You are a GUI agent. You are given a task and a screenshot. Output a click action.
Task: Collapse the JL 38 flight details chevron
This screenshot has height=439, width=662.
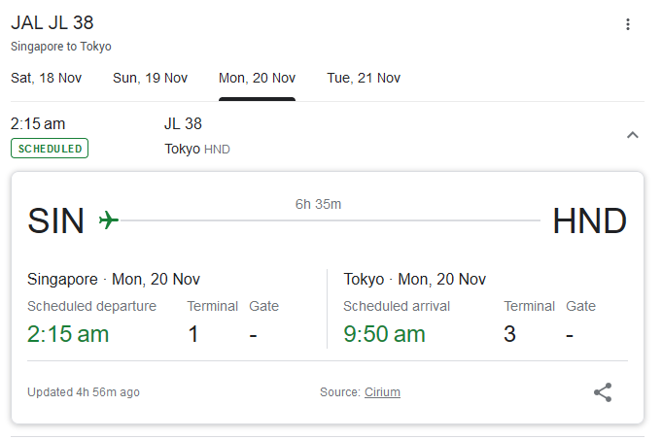click(x=633, y=135)
